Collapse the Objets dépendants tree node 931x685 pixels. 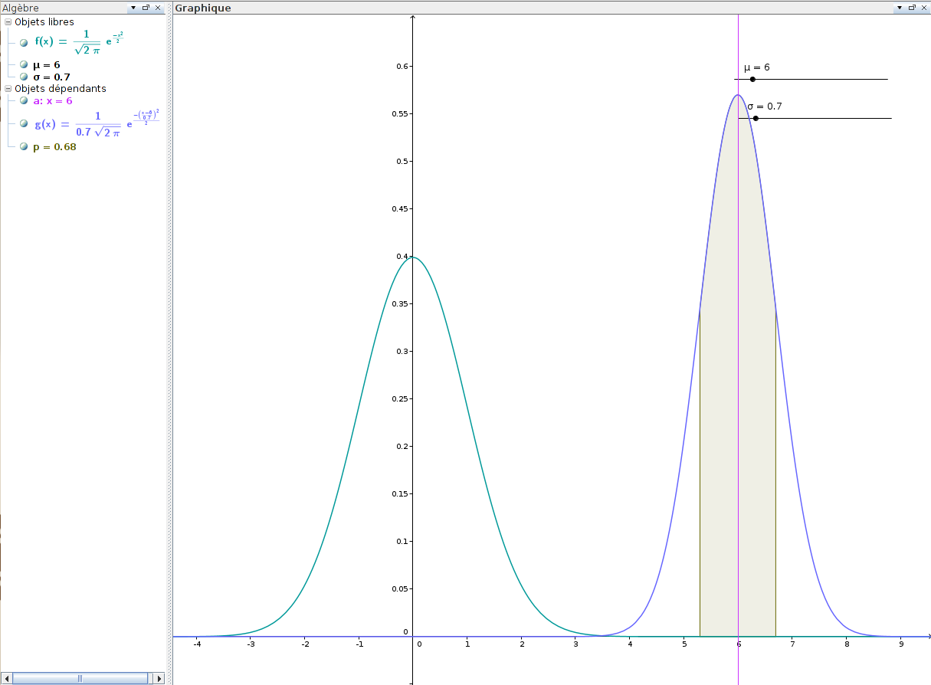click(8, 89)
